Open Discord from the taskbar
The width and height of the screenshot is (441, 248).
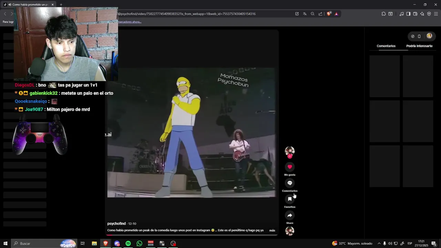tap(117, 244)
